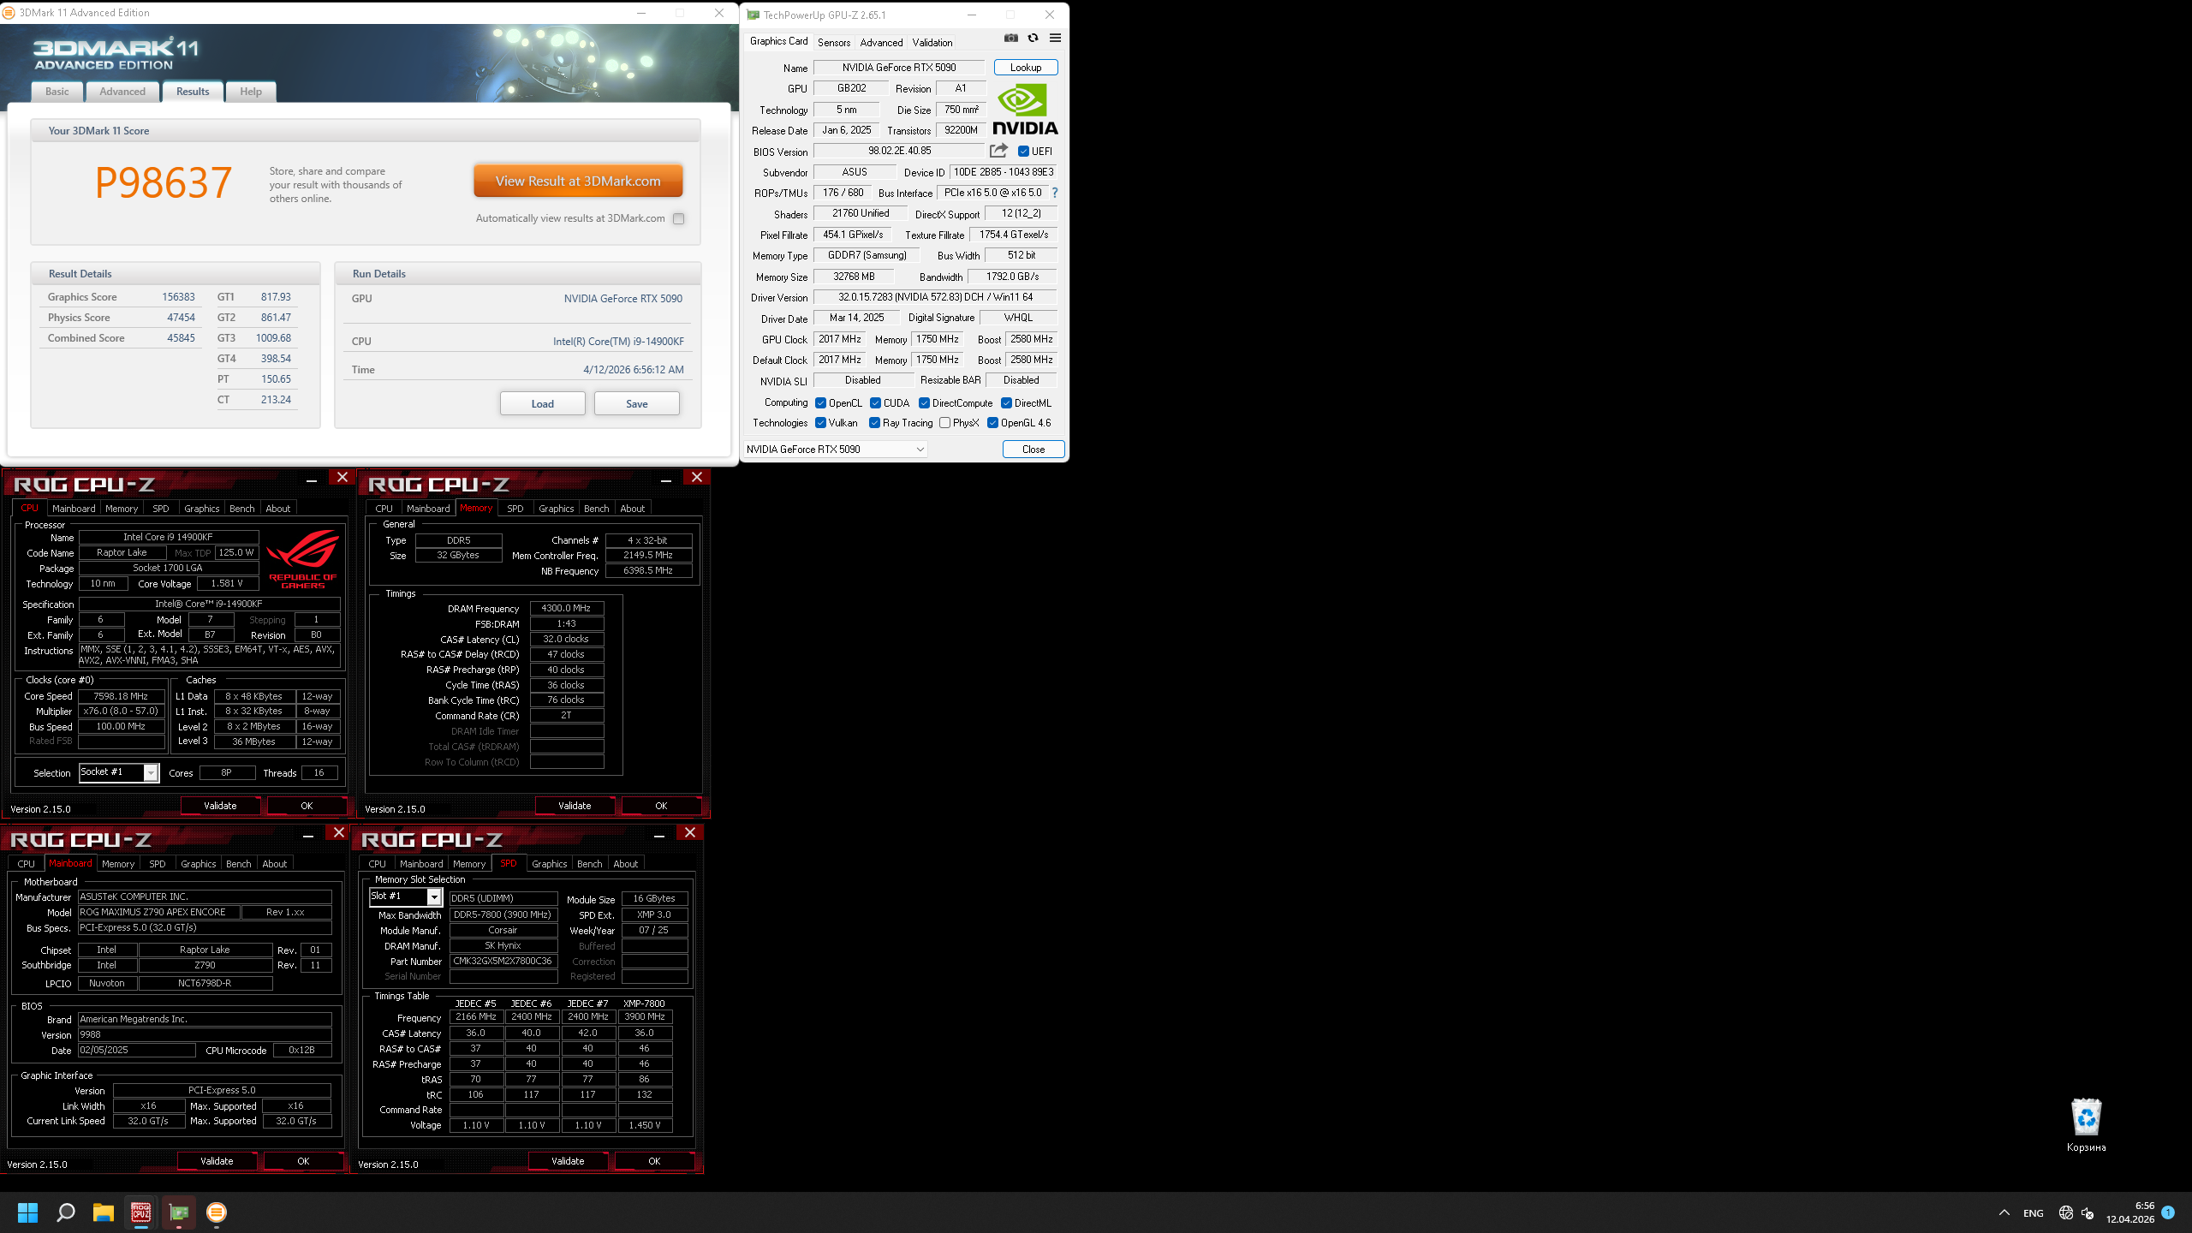Click the Part Number field CMK32GX5M2X7800C36
The image size is (2192, 1233).
tap(503, 962)
